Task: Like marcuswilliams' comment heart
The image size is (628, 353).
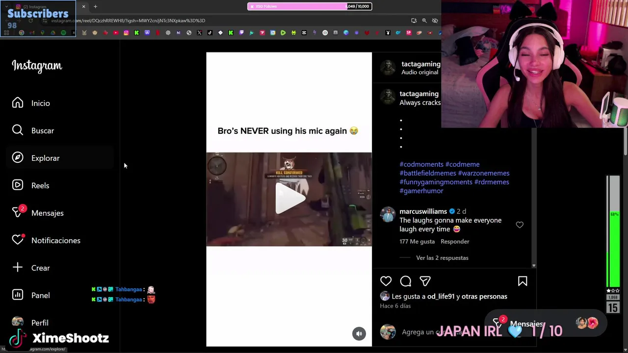Action: 520,225
